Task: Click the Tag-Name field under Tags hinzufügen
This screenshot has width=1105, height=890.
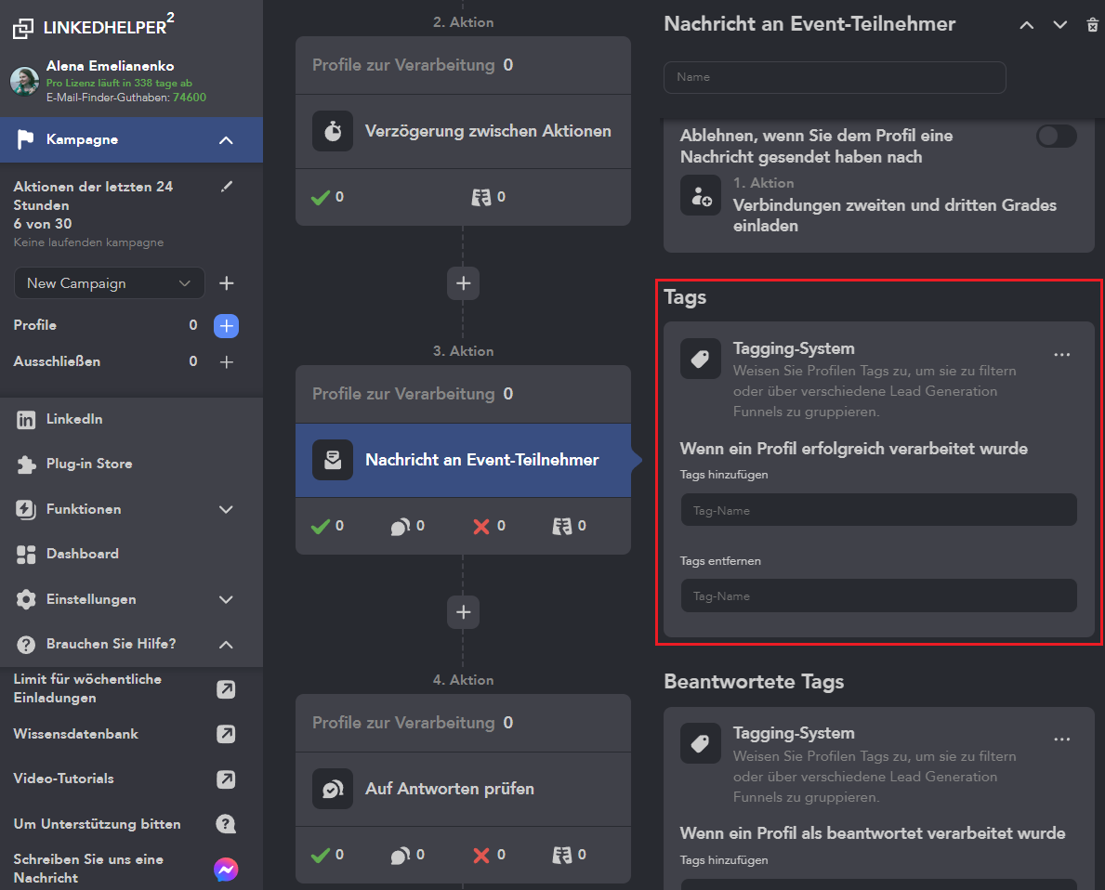Action: tap(878, 509)
